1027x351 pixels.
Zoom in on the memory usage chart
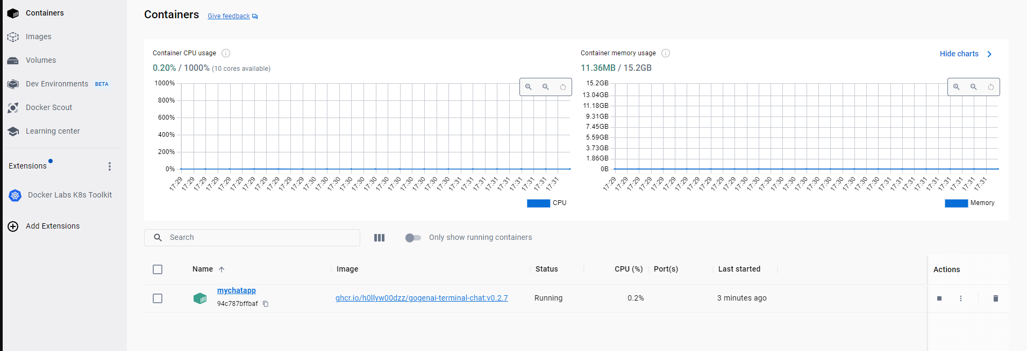point(957,87)
